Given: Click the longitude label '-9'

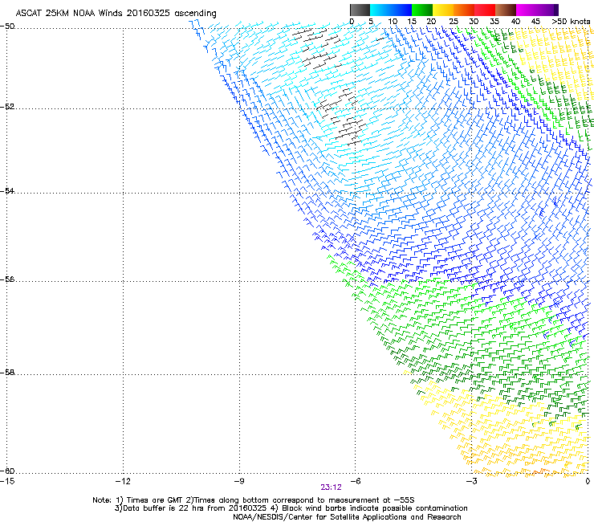Looking at the screenshot, I should (x=239, y=481).
